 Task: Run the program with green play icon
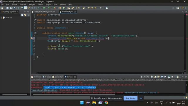44,8
